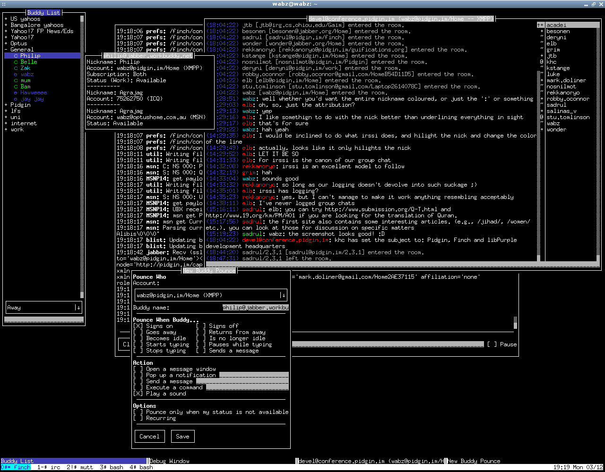Open the pounce Account dropdown
Screen dimensions: 605x472
pyautogui.click(x=211, y=295)
